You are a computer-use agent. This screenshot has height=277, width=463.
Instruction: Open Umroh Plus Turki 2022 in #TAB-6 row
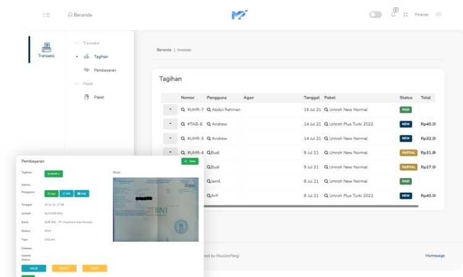pyautogui.click(x=351, y=124)
